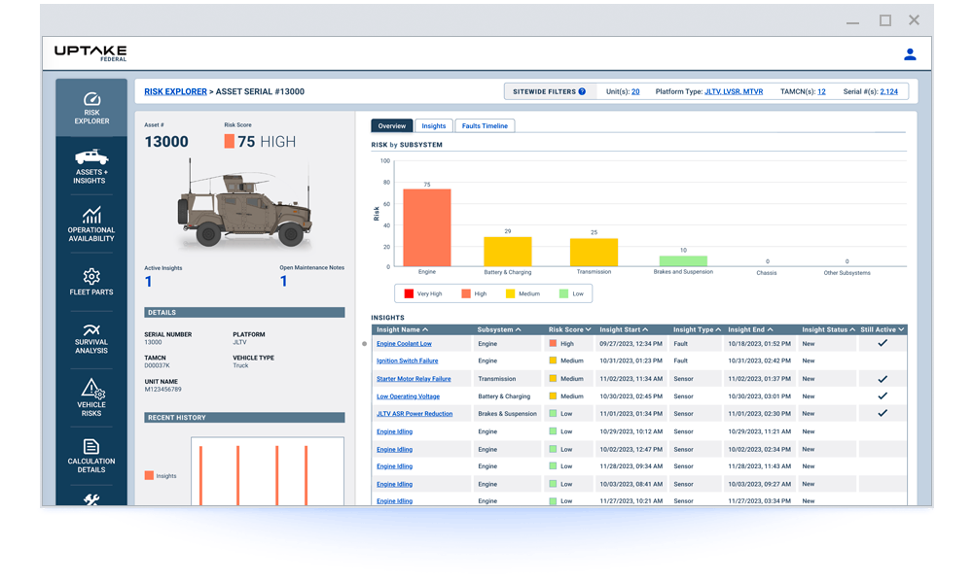Click the Active Insights count 1

point(148,282)
